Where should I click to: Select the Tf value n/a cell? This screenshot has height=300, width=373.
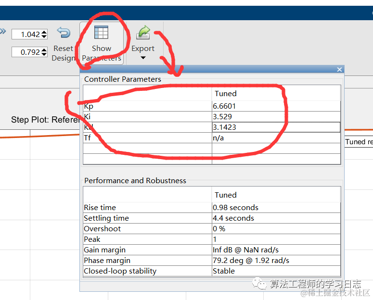tap(276, 138)
